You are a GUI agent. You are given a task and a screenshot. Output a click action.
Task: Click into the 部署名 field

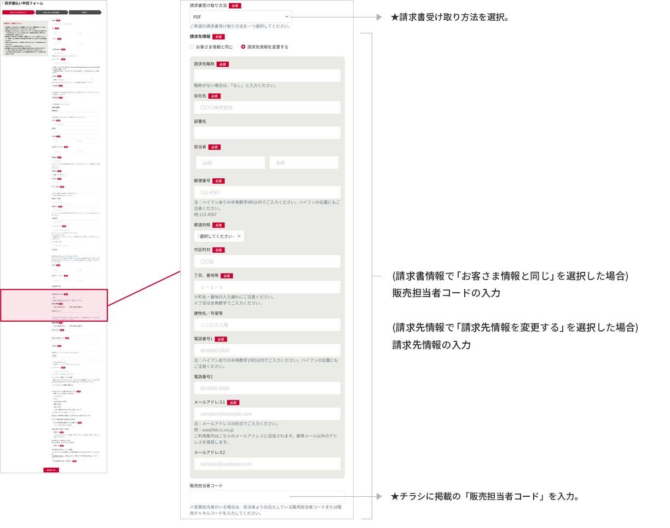267,133
